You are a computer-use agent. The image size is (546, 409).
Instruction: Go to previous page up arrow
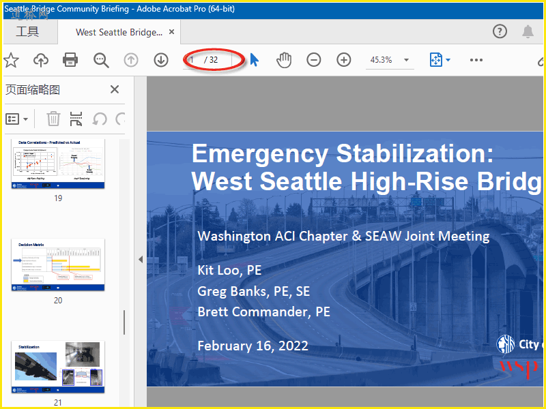(131, 60)
